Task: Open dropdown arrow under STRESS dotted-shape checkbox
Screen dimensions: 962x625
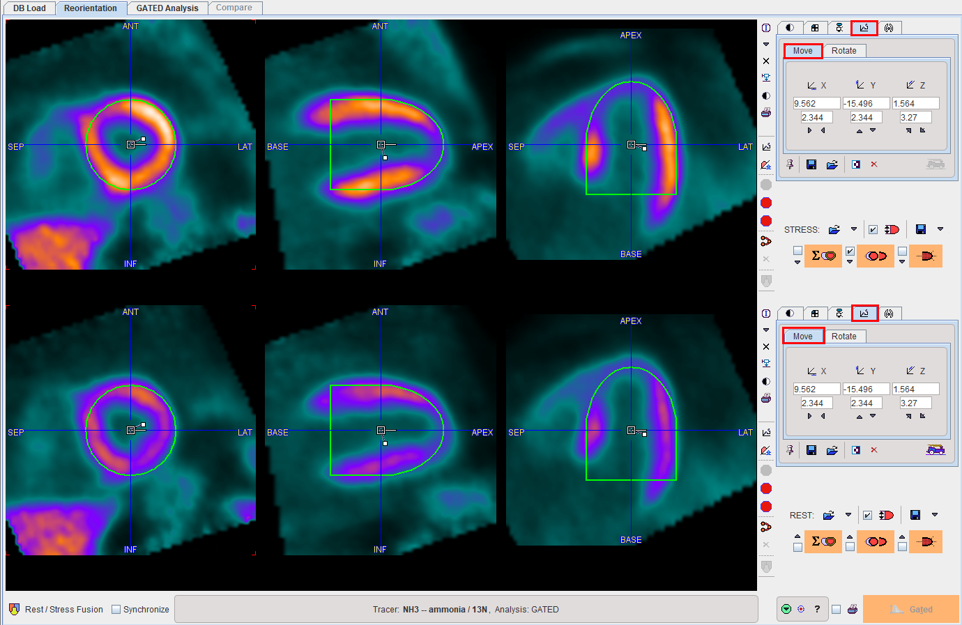Action: point(902,263)
